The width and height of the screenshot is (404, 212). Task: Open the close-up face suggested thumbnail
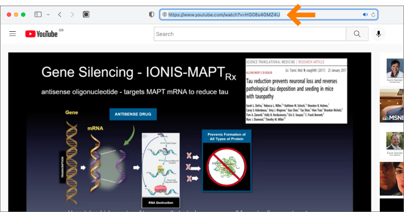coord(391,179)
